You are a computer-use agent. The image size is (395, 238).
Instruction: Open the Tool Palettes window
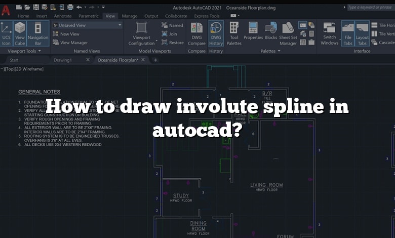[234, 33]
